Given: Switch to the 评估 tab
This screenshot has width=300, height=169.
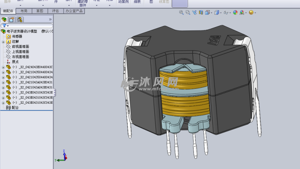Looking at the screenshot, I should coord(56,11).
